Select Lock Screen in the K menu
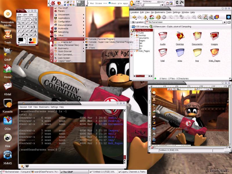The height and width of the screenshot is (174, 232). coord(64,58)
